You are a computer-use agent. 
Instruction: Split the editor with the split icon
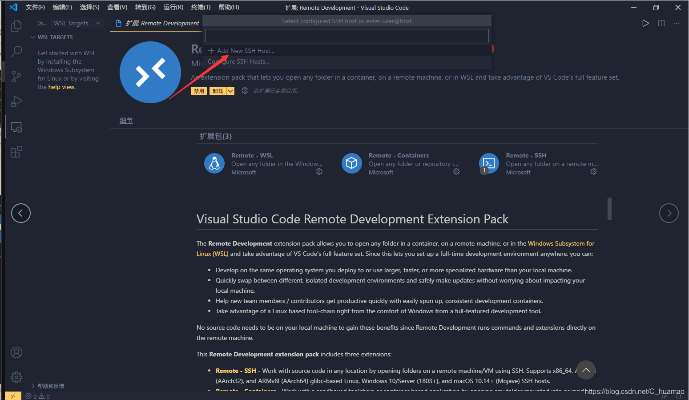(x=661, y=23)
